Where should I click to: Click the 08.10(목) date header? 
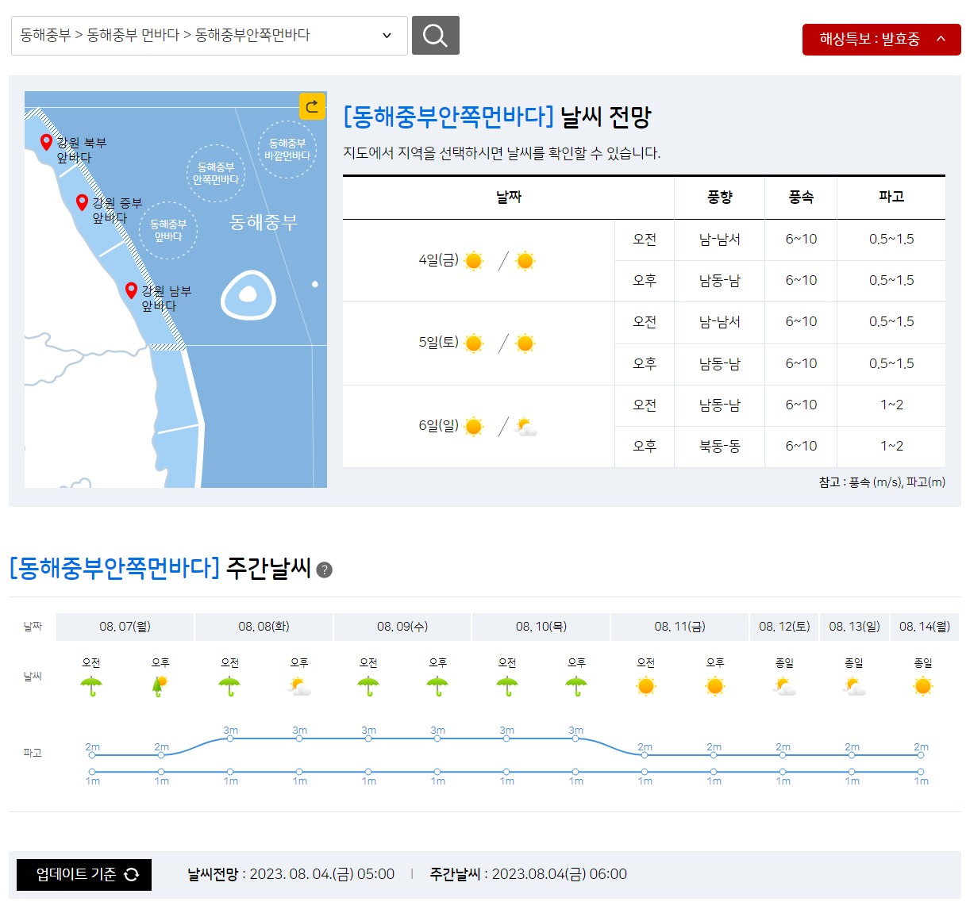point(541,627)
